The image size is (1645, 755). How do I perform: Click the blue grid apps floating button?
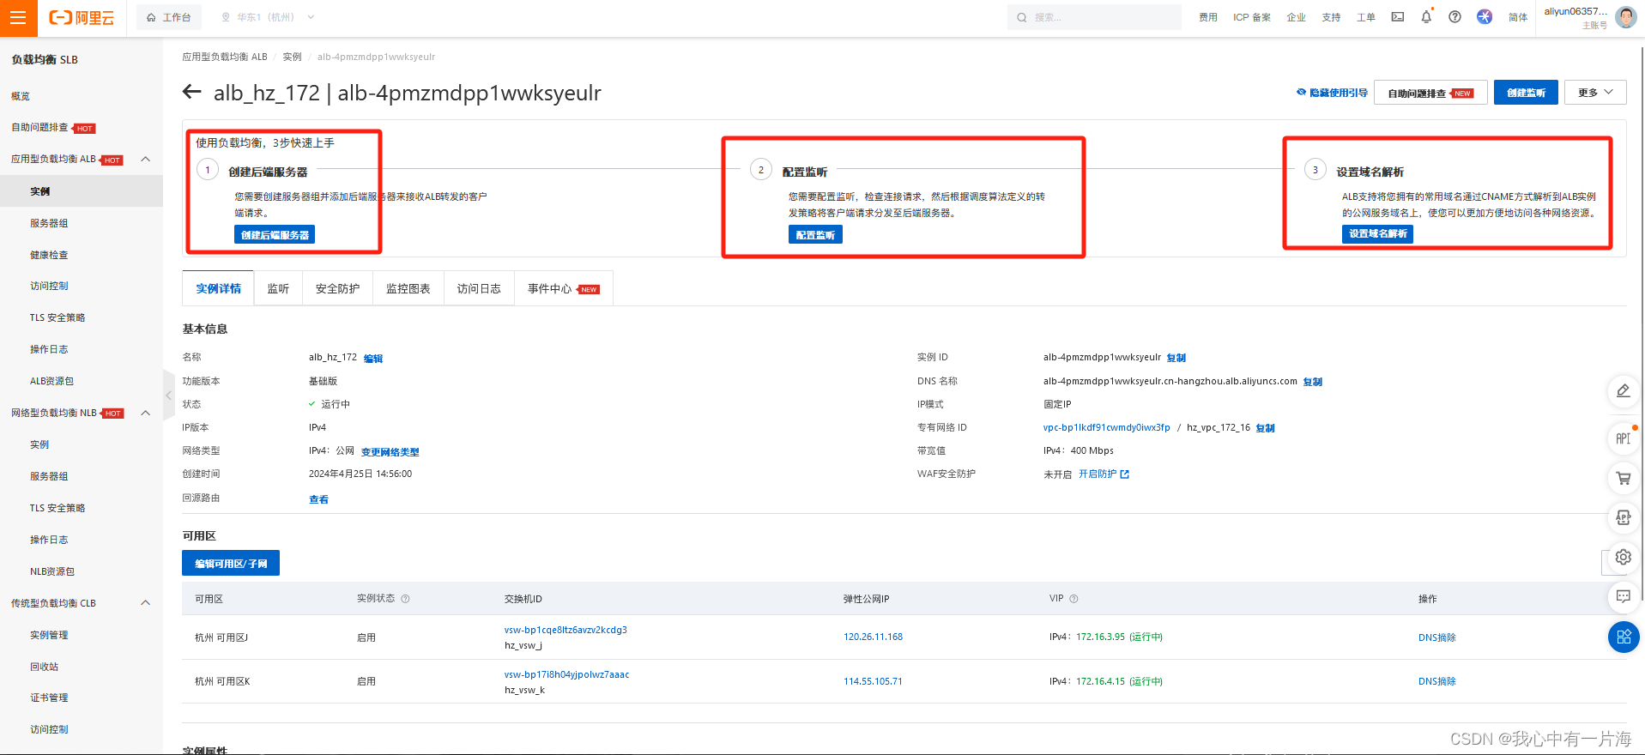(x=1624, y=637)
